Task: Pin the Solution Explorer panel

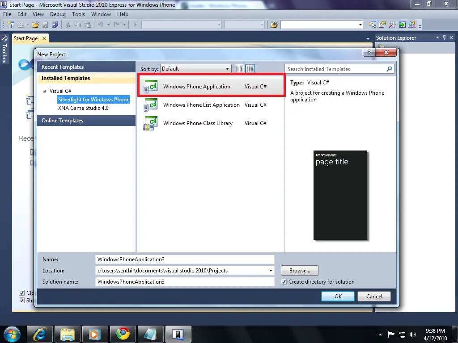Action: [444, 38]
